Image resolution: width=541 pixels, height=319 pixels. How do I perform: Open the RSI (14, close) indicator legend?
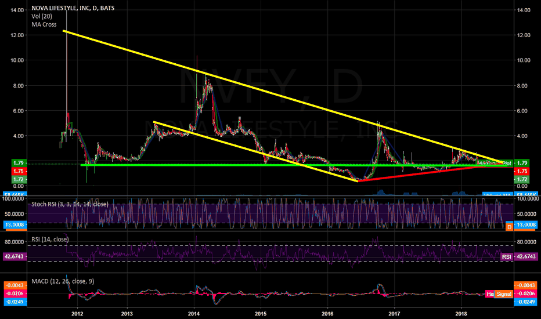pos(50,240)
